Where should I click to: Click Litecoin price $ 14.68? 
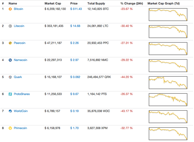point(75,26)
